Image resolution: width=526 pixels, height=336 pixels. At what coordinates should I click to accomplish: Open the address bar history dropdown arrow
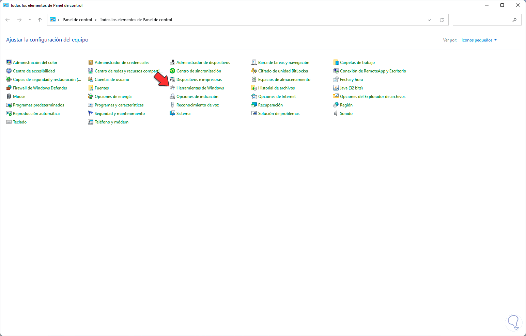[x=429, y=20]
